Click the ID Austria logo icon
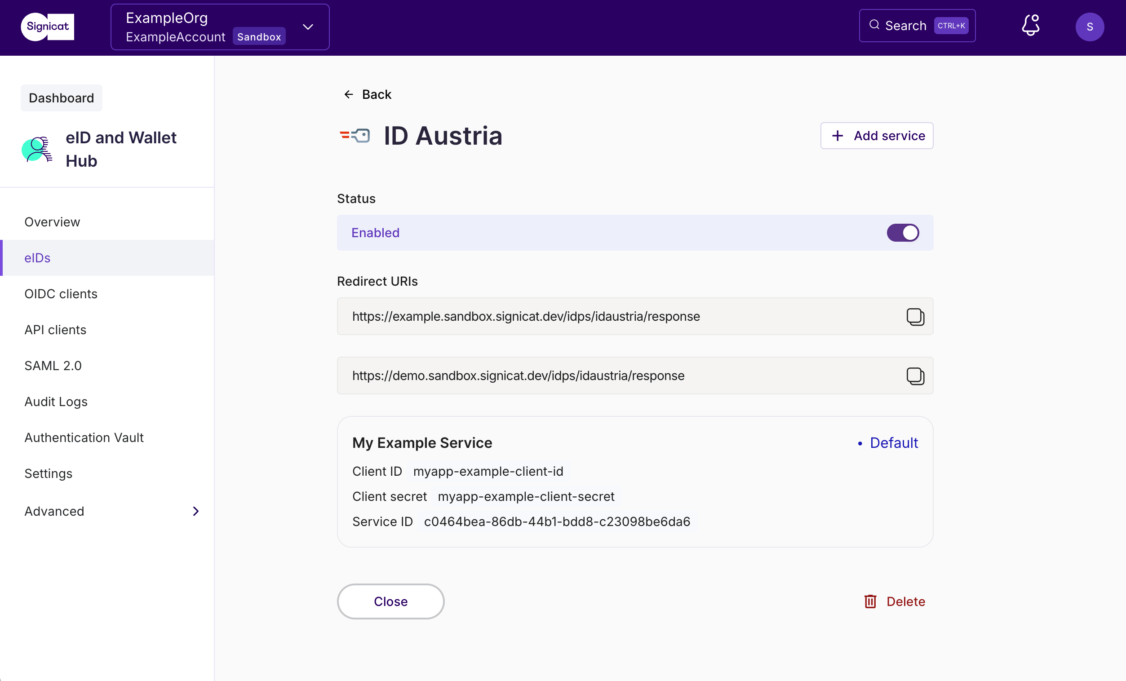The width and height of the screenshot is (1126, 681). [355, 136]
